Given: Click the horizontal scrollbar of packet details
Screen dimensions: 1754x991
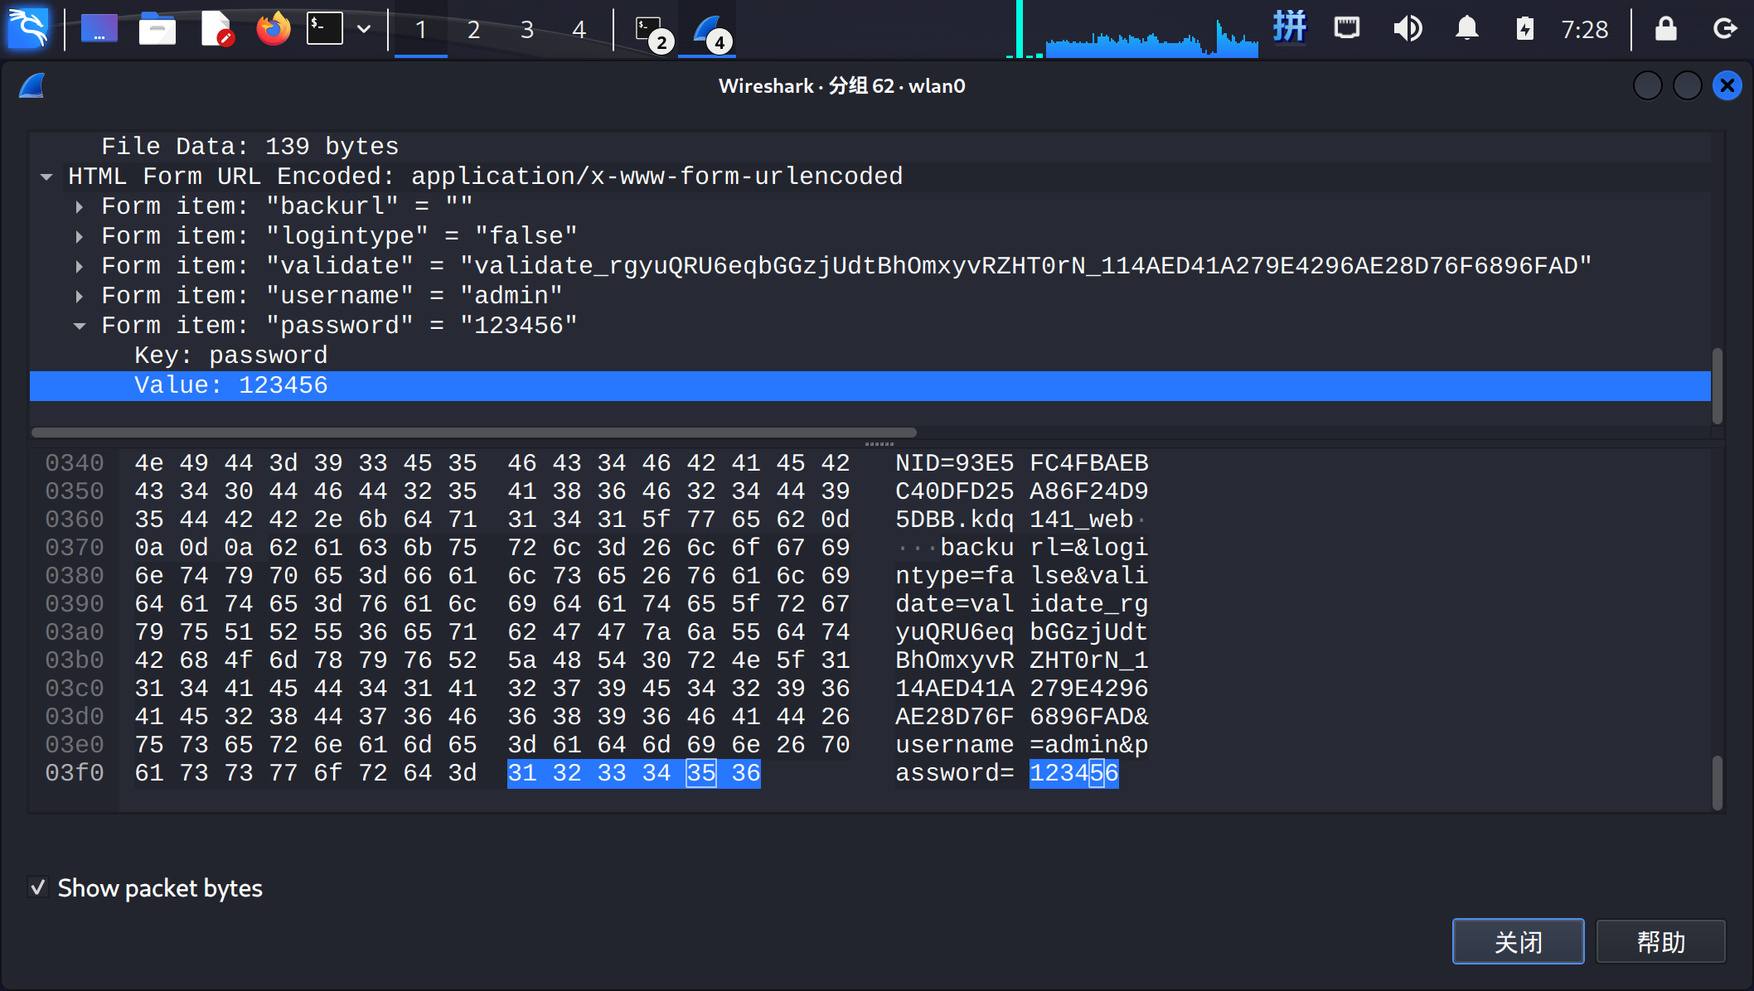Looking at the screenshot, I should [474, 433].
